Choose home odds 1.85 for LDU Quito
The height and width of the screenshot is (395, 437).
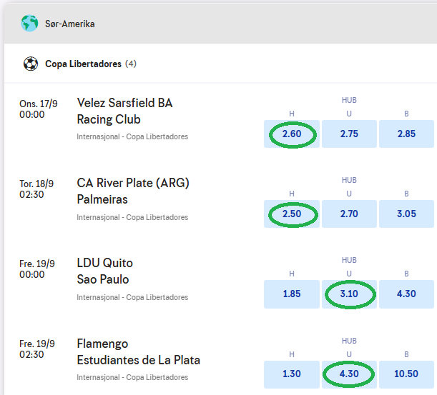292,294
